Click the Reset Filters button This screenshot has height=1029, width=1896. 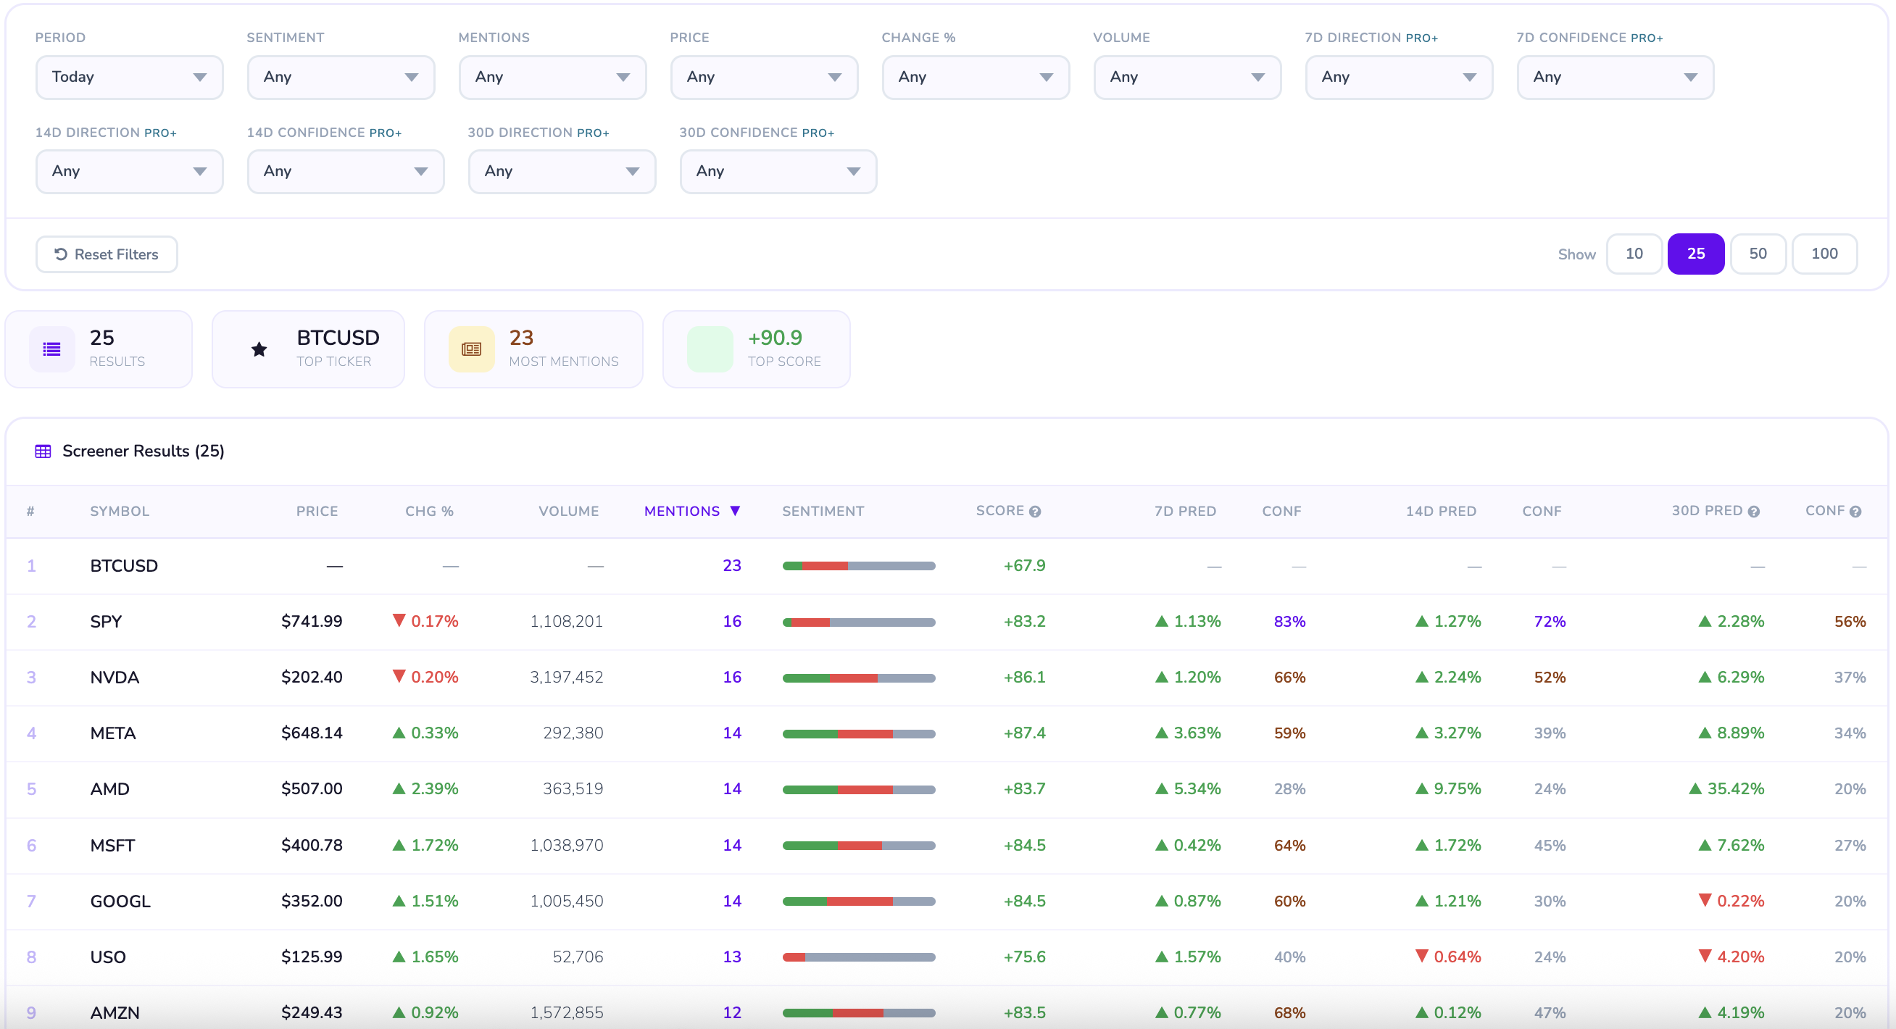(107, 254)
